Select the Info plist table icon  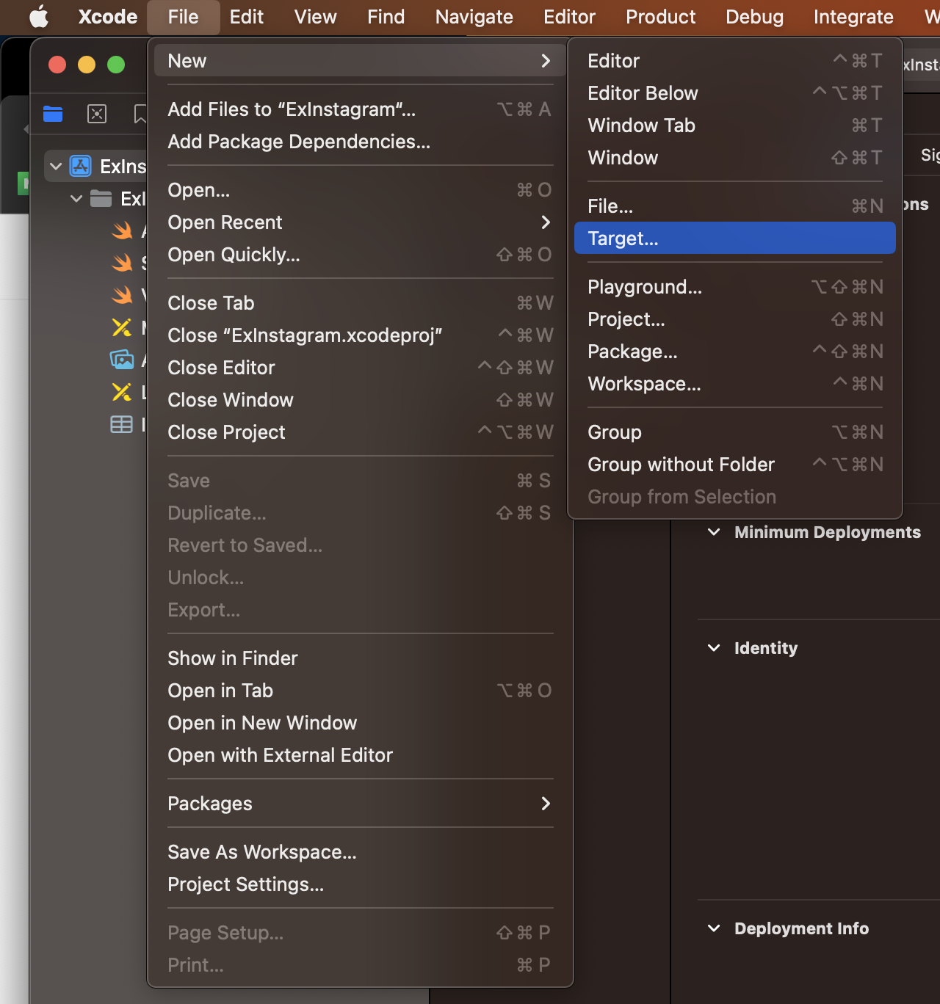[121, 424]
